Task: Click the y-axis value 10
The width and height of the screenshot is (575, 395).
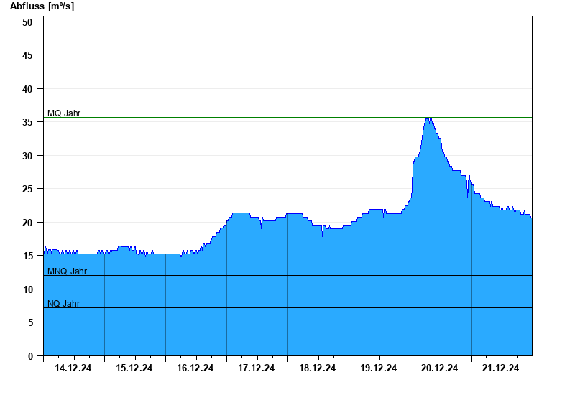Action: [27, 289]
